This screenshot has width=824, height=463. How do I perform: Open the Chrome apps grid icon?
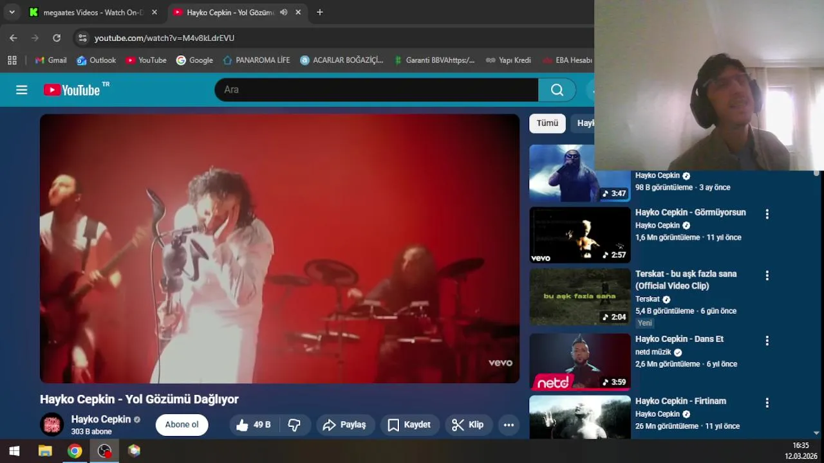pyautogui.click(x=12, y=60)
